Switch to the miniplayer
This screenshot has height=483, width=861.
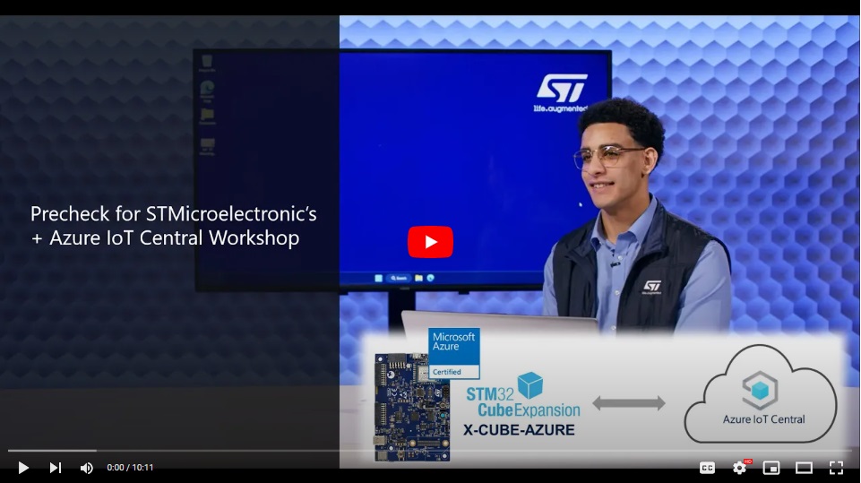click(771, 468)
